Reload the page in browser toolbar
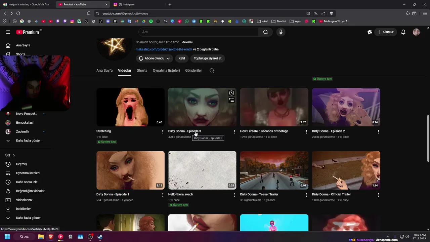Viewport: 430px width, 242px height. tap(18, 13)
